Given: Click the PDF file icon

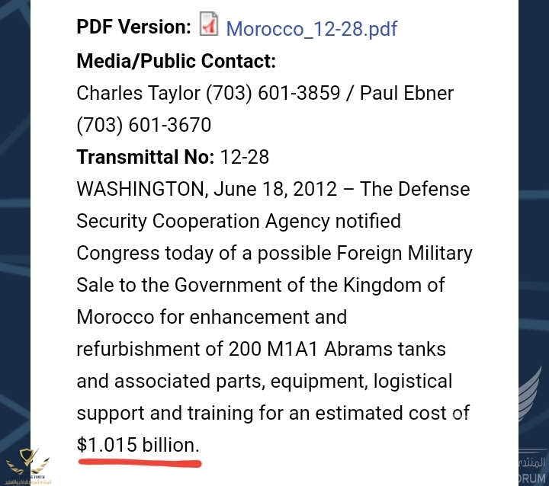Looking at the screenshot, I should click(208, 26).
